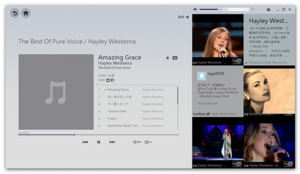Share the track on Twitter

coord(108,80)
